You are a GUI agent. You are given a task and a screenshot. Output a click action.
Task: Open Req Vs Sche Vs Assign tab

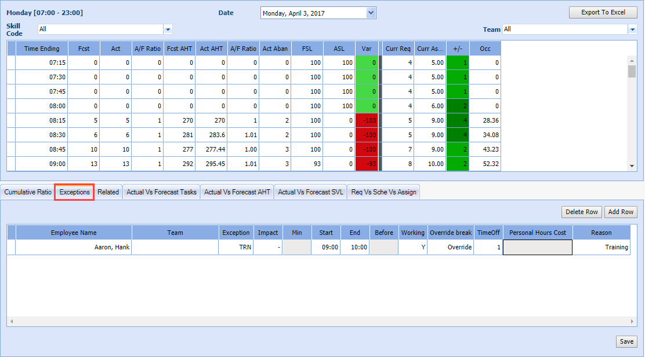(383, 192)
